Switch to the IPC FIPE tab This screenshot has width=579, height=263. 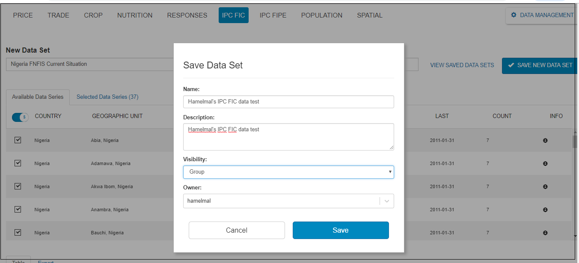pyautogui.click(x=273, y=15)
